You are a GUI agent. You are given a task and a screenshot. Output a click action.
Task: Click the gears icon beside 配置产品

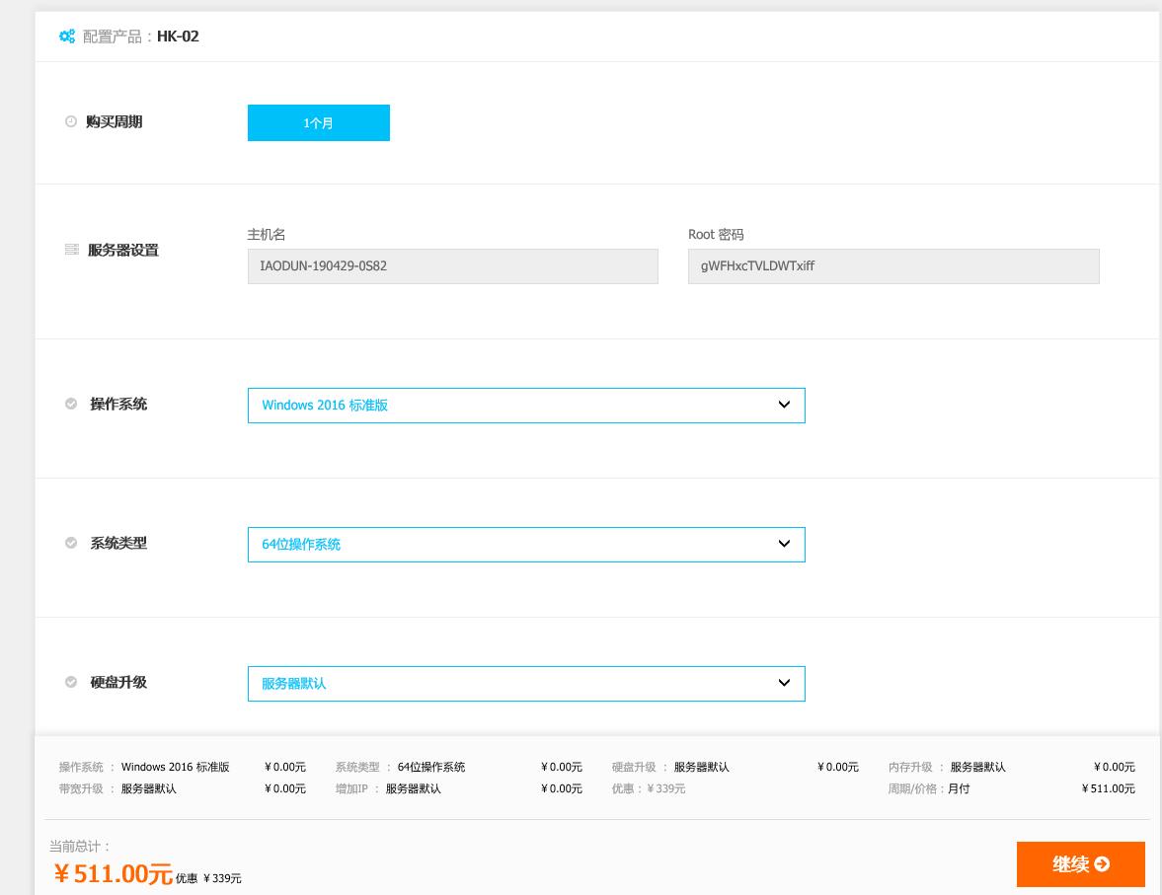pyautogui.click(x=66, y=37)
